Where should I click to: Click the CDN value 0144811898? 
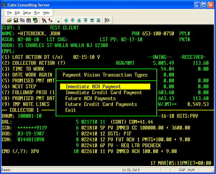tap(31, 140)
